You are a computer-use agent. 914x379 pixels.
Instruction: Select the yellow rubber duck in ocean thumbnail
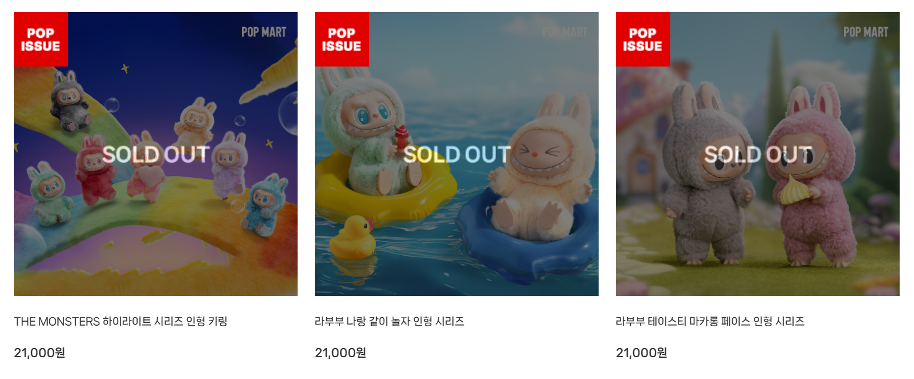click(x=351, y=237)
